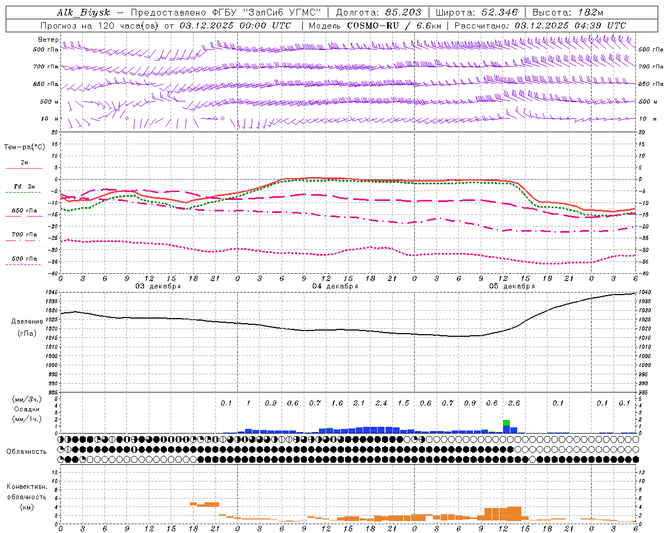The image size is (666, 533).
Task: Click the Осадки panel label
Action: point(27,409)
